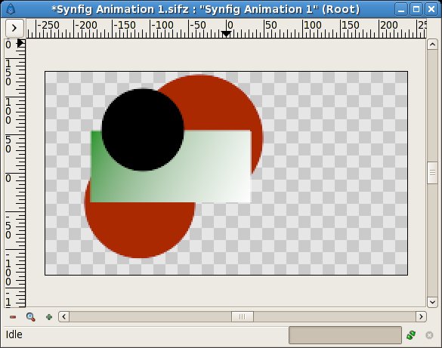Open the canvas caret menu button

pos(14,28)
